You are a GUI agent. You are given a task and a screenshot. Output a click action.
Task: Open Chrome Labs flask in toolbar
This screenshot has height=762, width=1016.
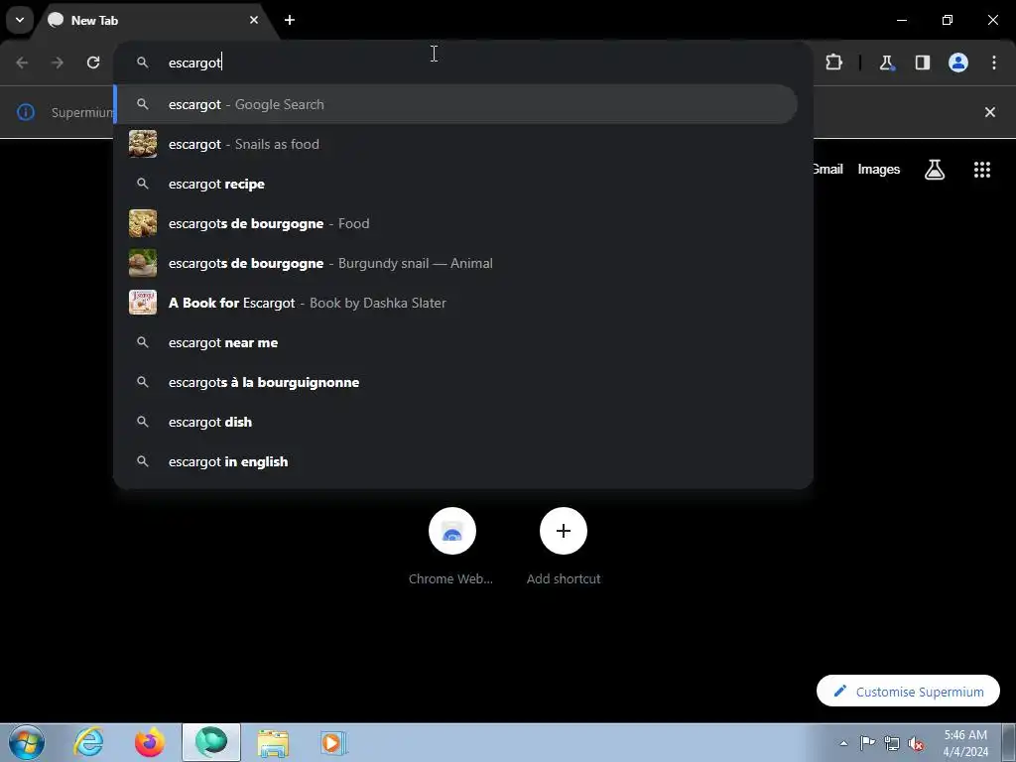[x=886, y=63]
